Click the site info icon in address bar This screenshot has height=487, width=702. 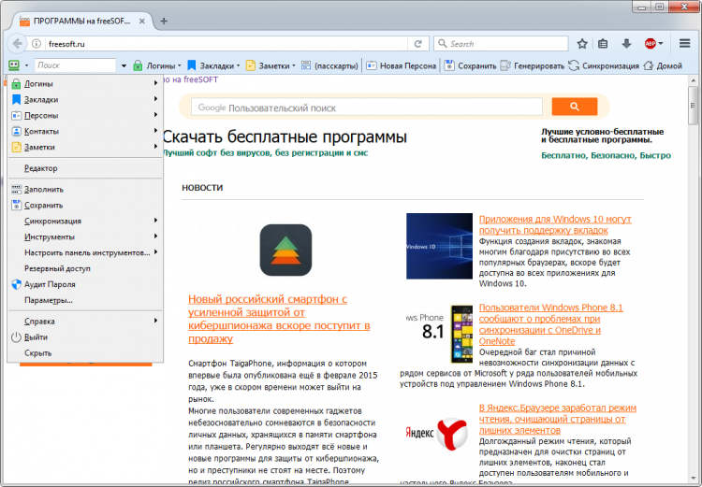coord(37,44)
